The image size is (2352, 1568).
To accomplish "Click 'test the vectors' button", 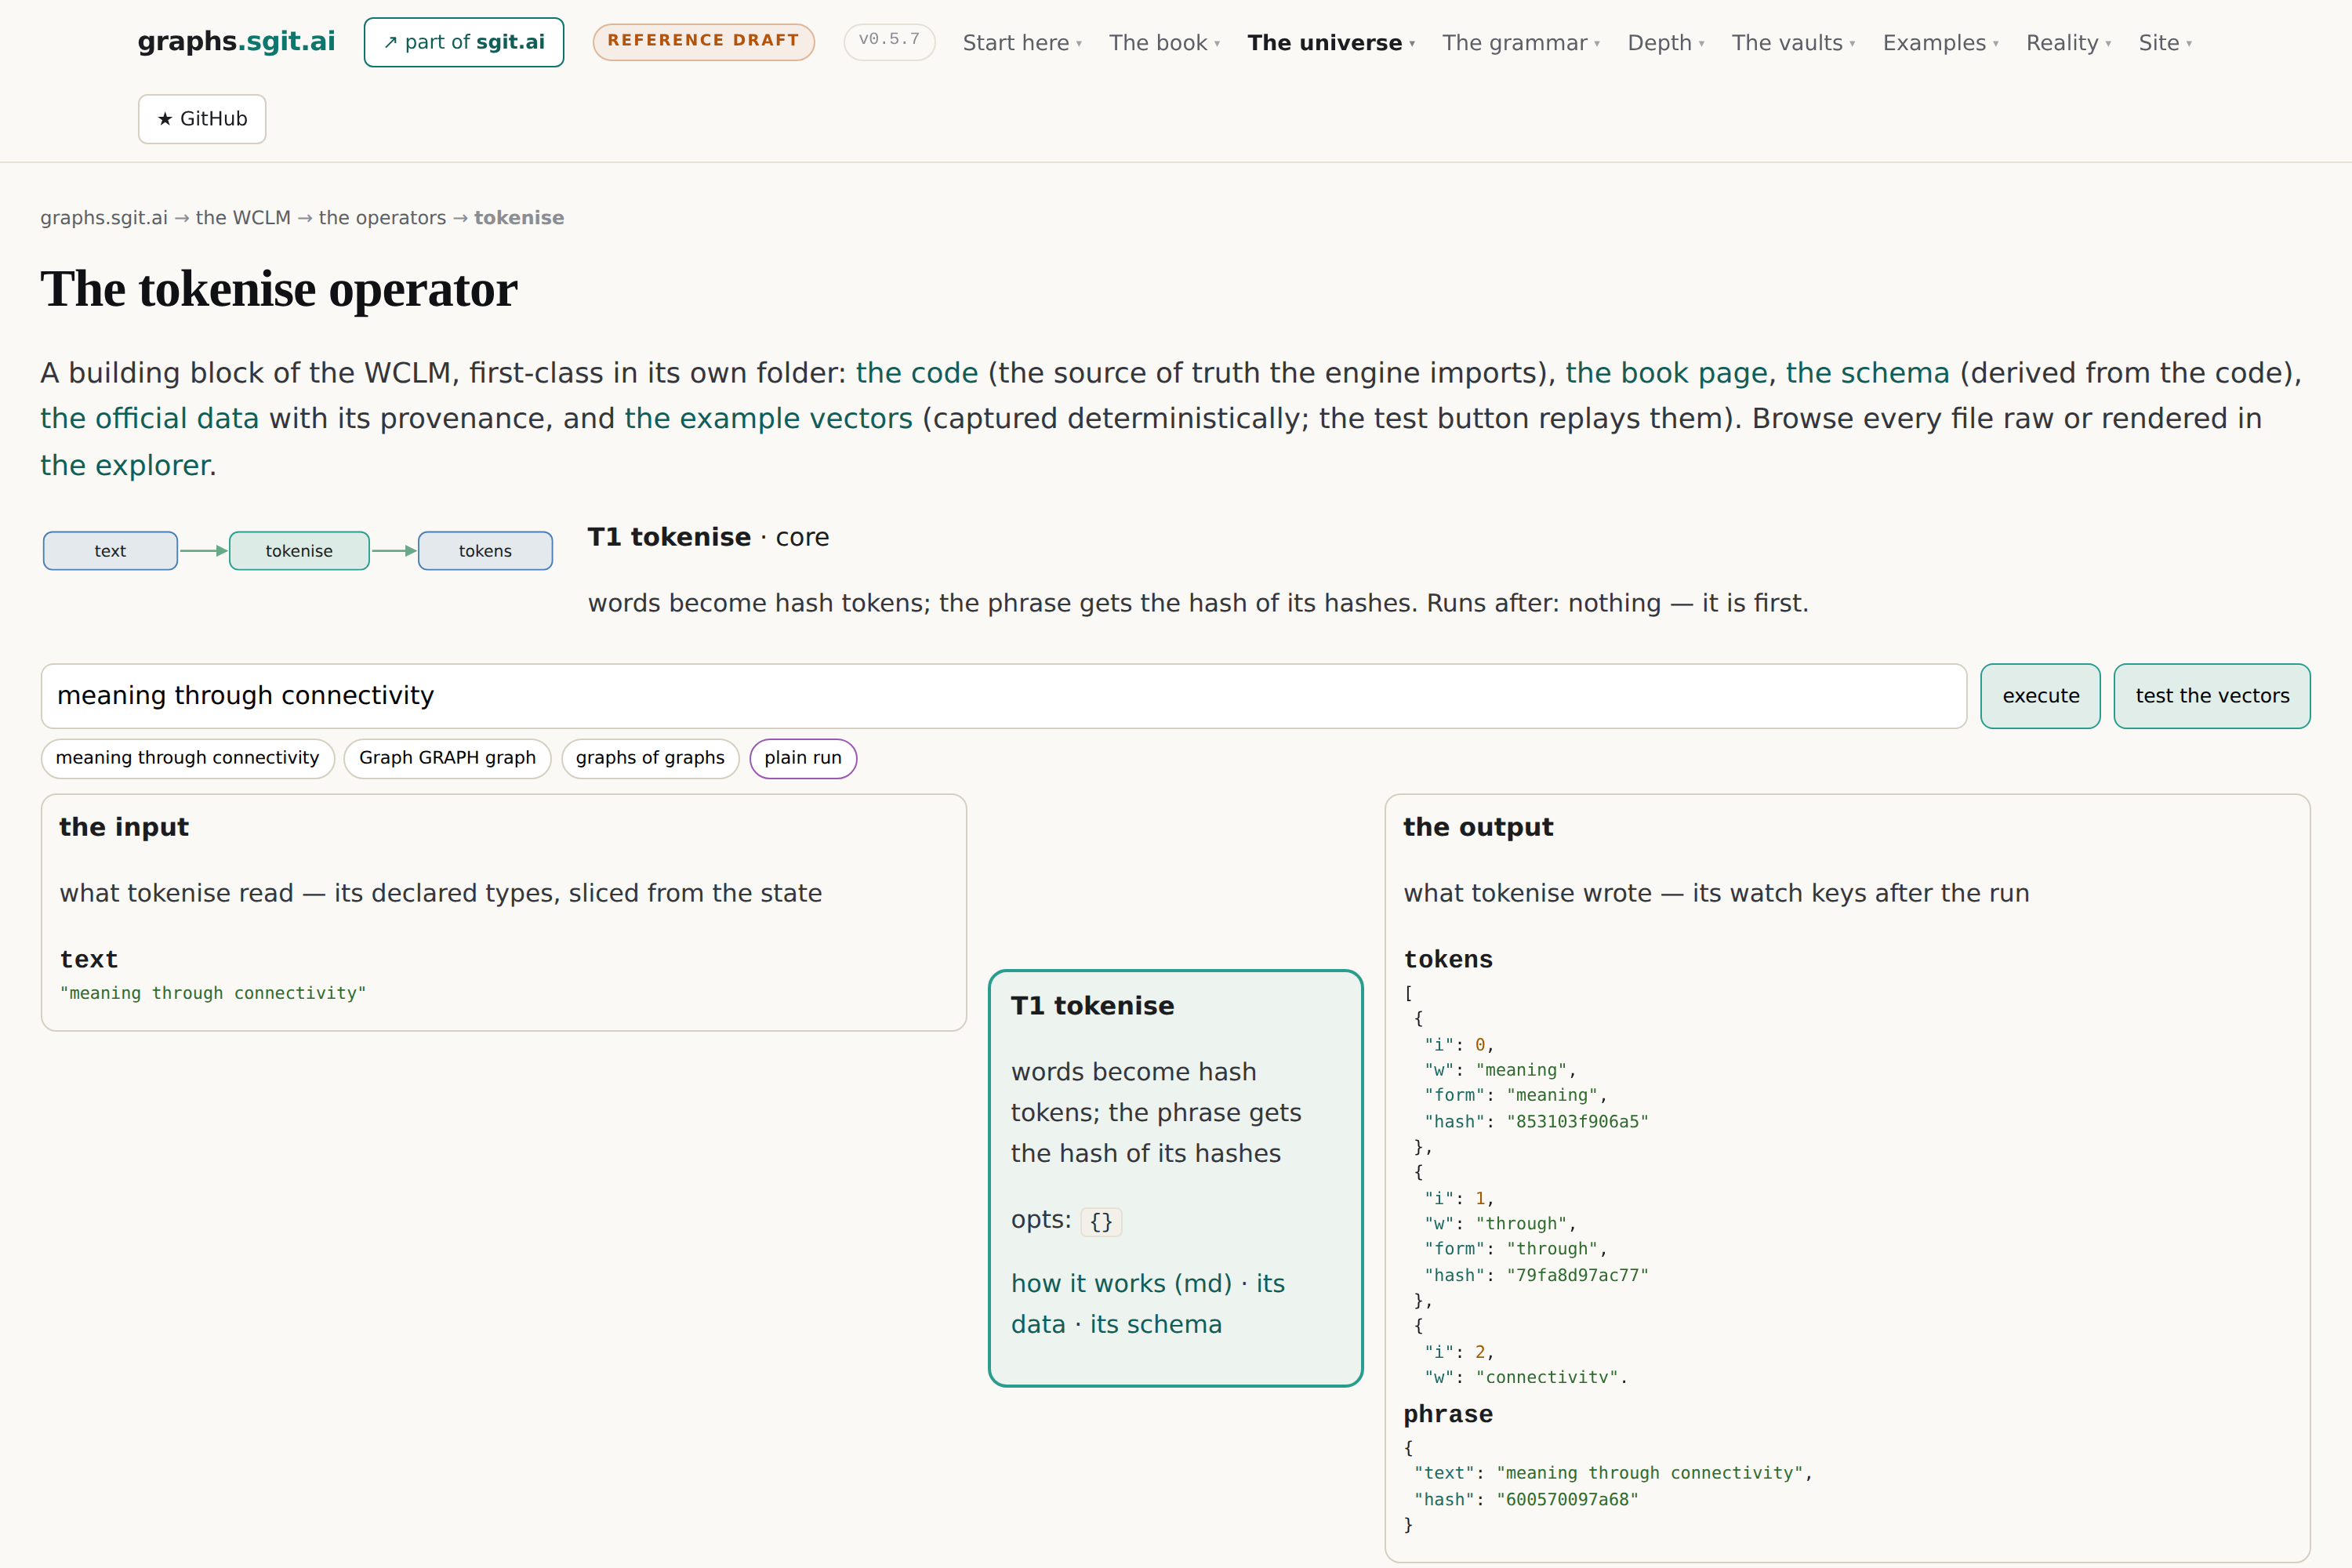I will [2212, 696].
